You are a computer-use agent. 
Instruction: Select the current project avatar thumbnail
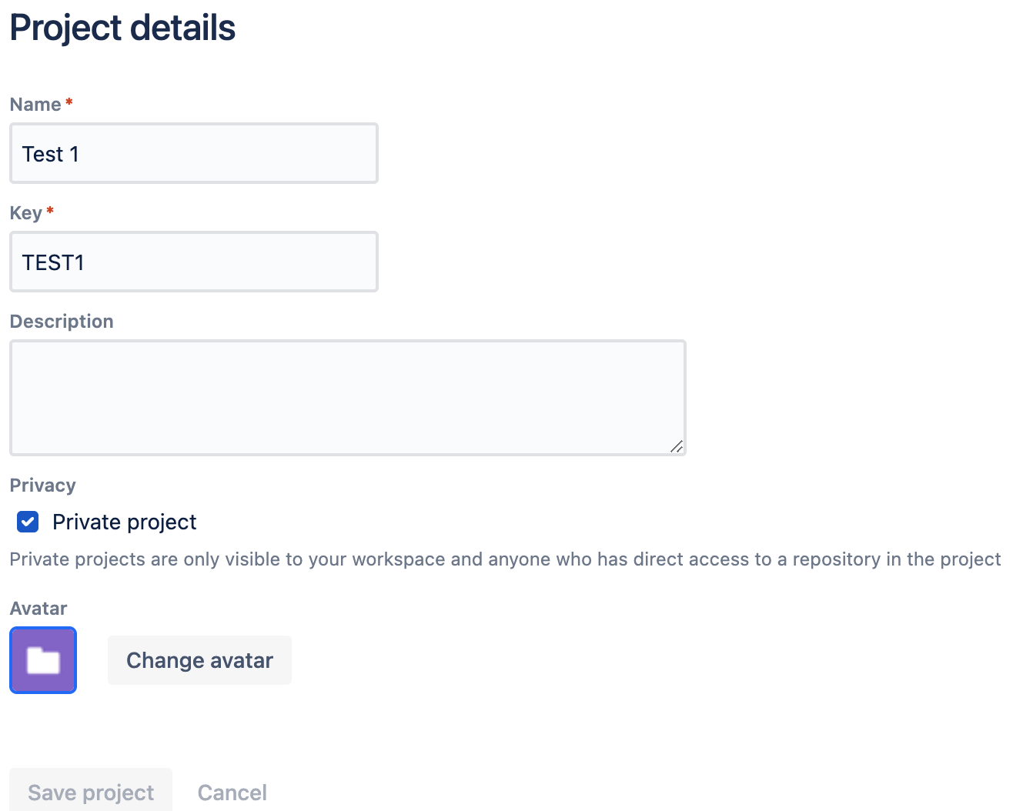click(42, 659)
